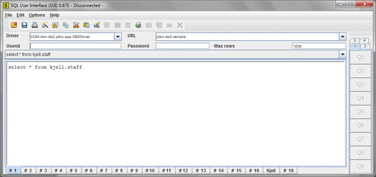The width and height of the screenshot is (376, 177).
Task: Open the URL dropdown arrow
Action: click(343, 37)
